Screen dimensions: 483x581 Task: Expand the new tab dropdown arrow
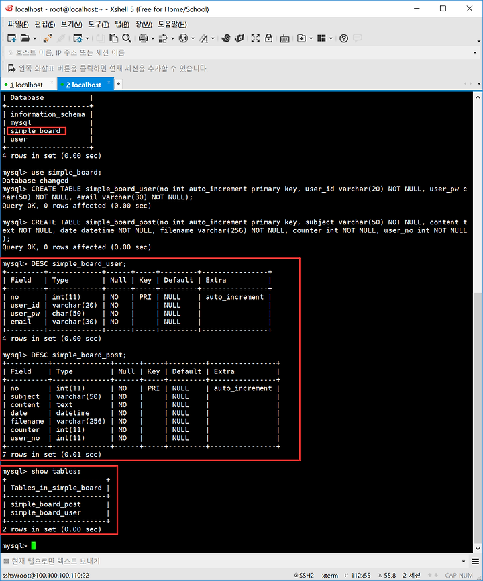tap(311, 38)
